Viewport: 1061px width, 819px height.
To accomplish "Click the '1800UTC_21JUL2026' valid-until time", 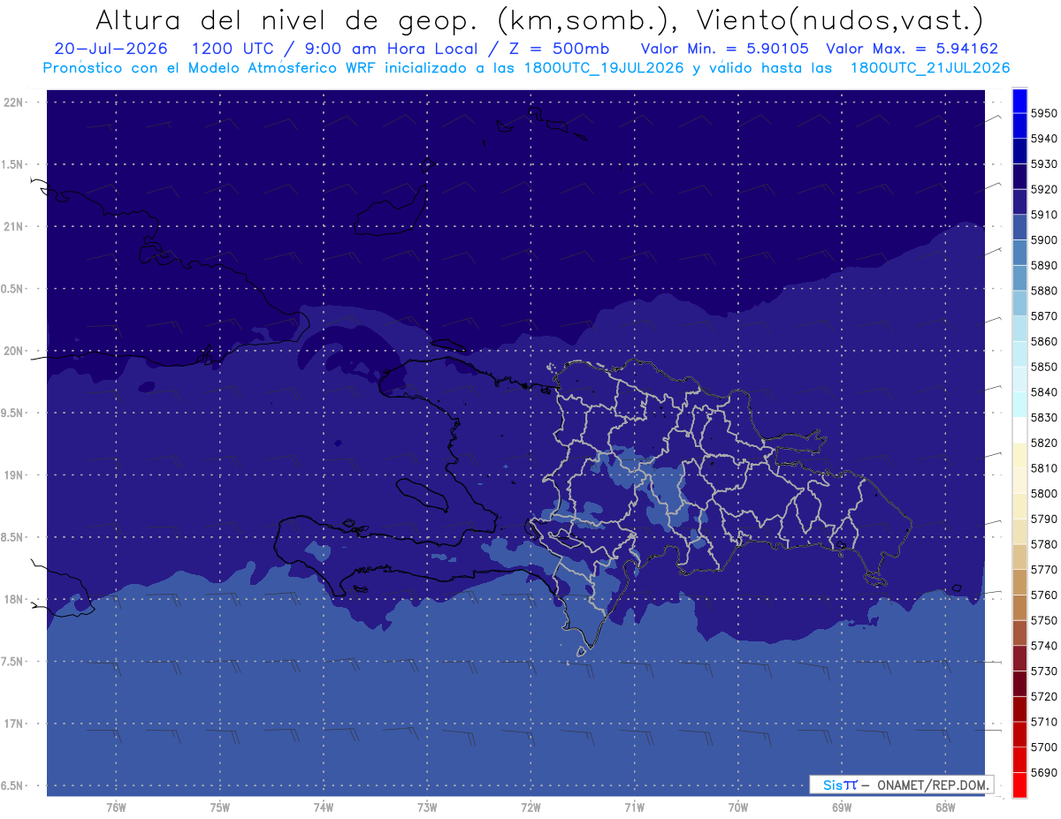I will pyautogui.click(x=930, y=68).
